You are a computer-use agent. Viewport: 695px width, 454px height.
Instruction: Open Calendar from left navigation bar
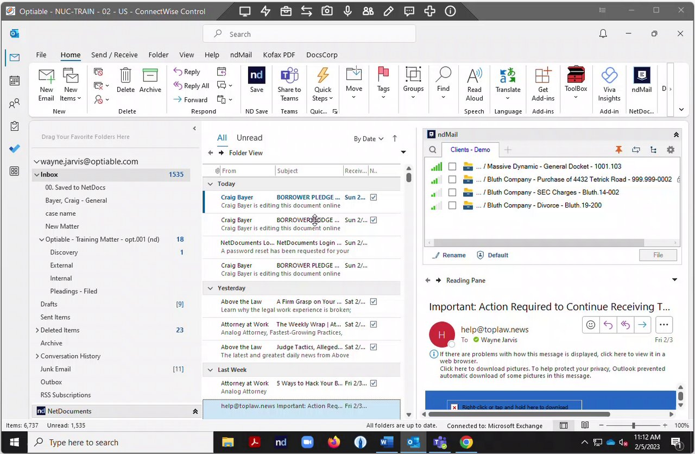pos(15,80)
